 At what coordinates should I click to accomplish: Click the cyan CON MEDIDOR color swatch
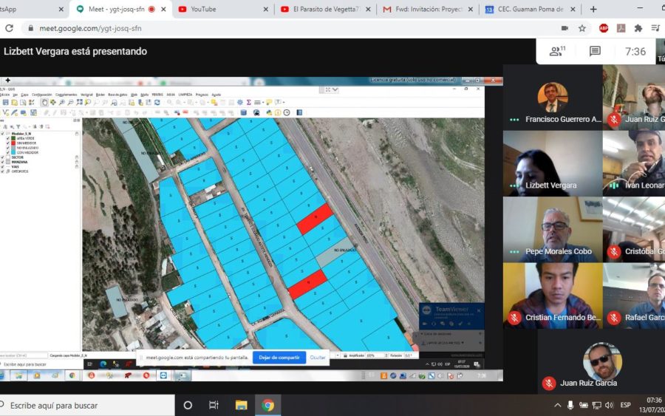tap(13, 152)
